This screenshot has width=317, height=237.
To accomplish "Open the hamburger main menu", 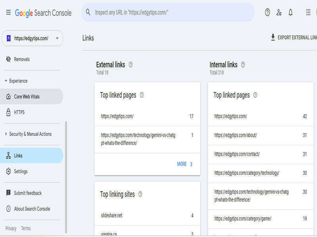I will pos(8,13).
